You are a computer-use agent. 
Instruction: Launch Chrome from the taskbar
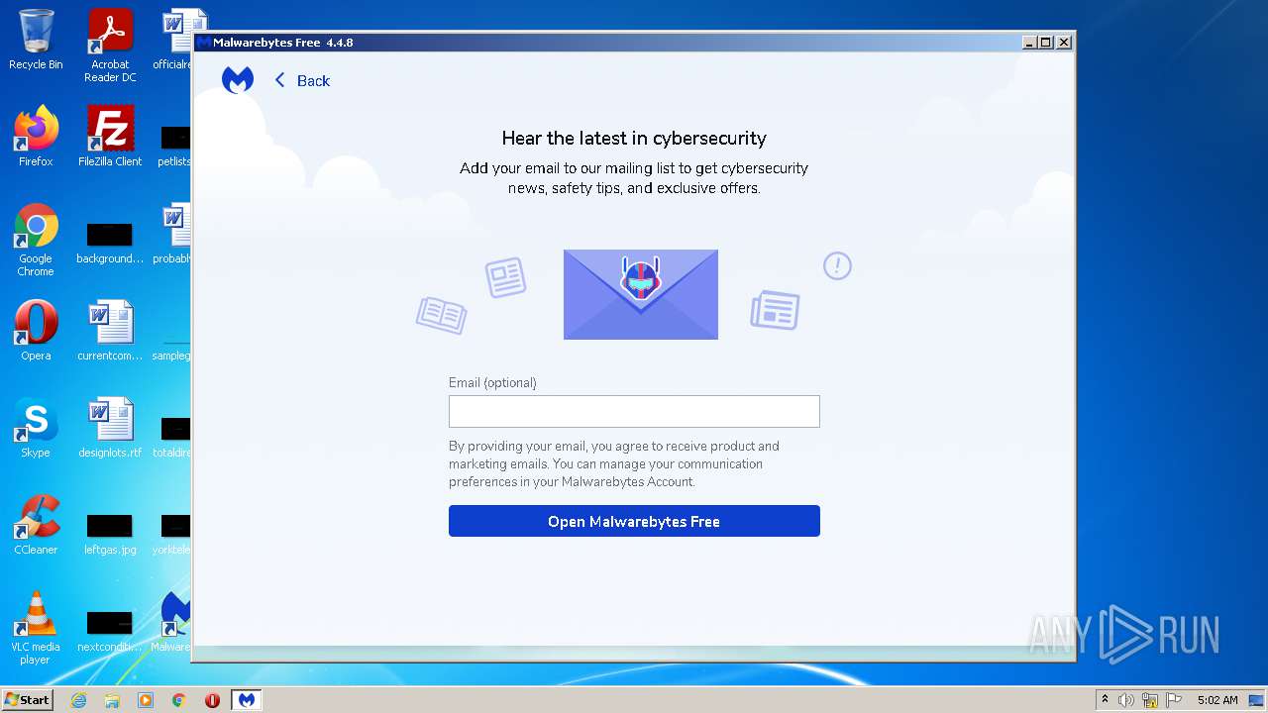tap(179, 700)
